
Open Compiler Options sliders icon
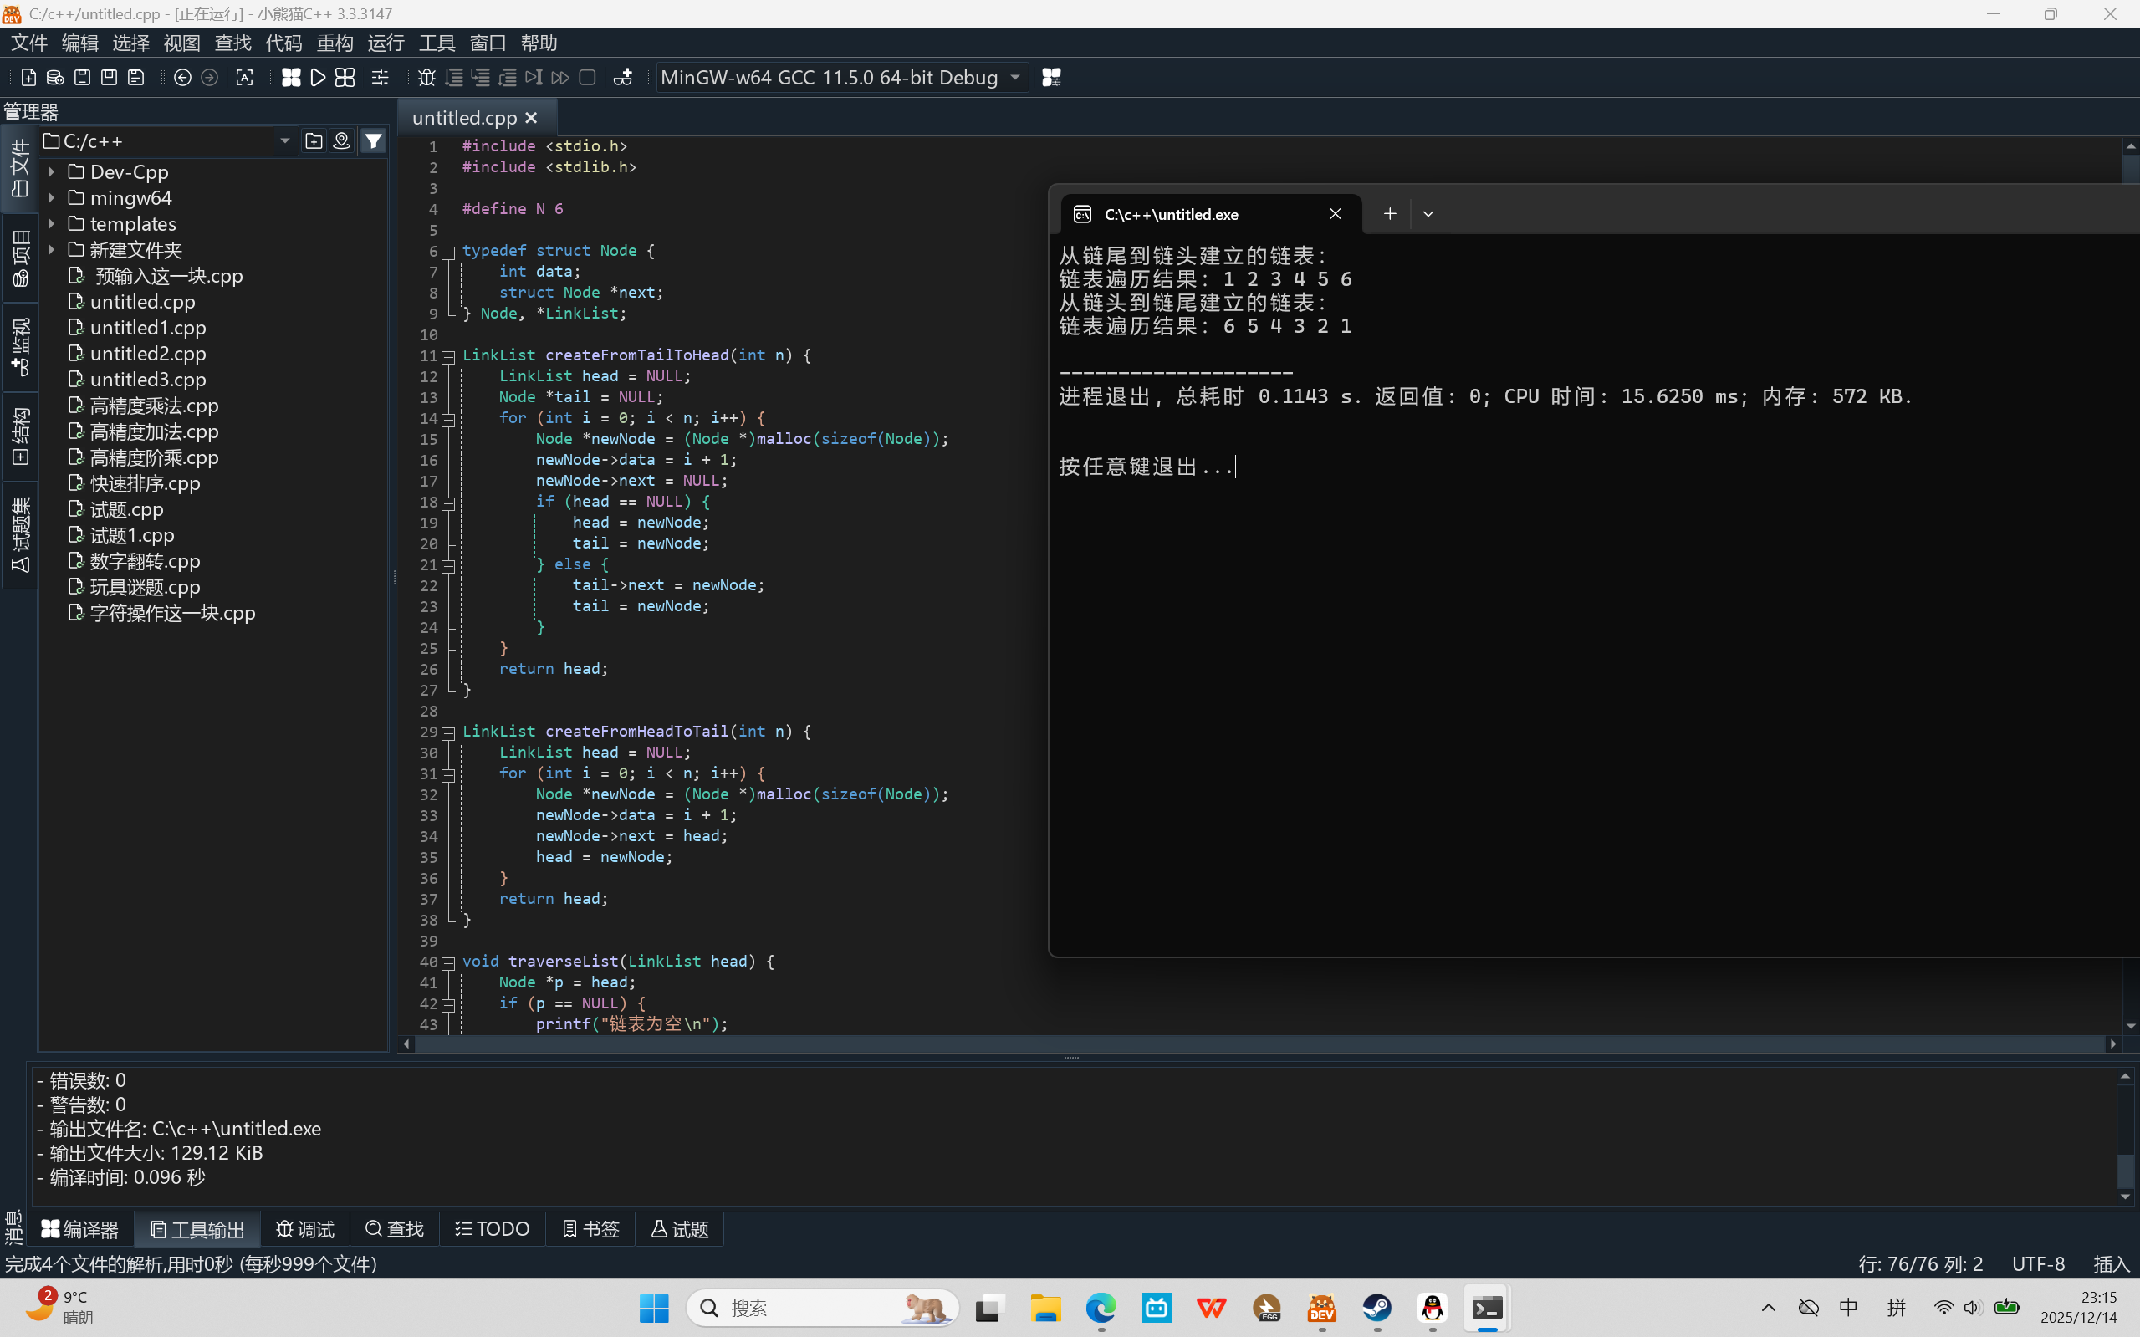(381, 78)
